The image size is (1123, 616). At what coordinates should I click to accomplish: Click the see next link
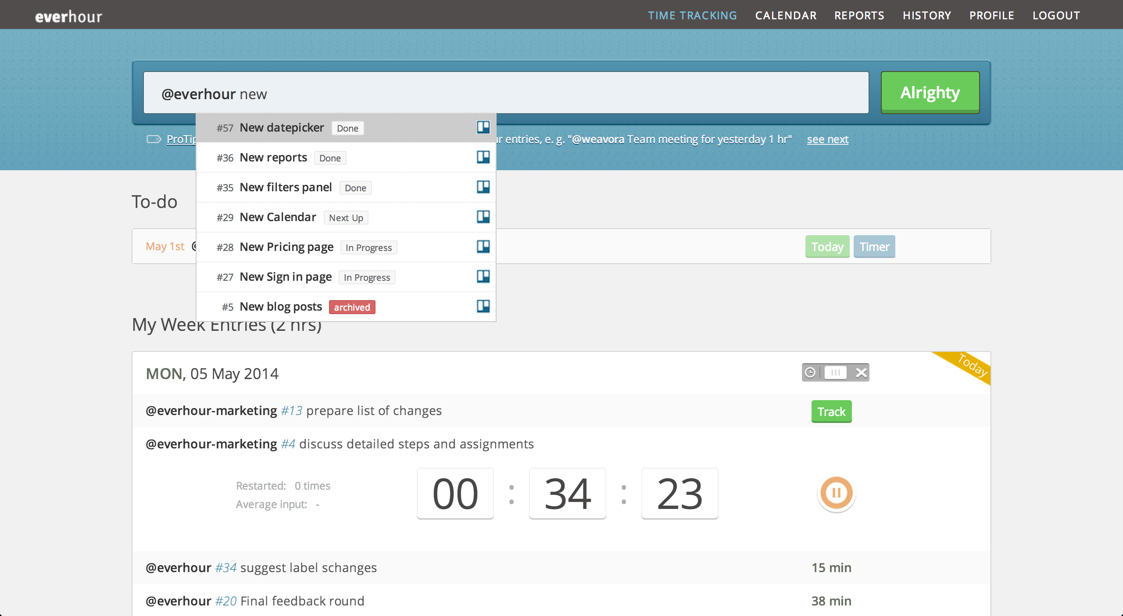tap(827, 140)
